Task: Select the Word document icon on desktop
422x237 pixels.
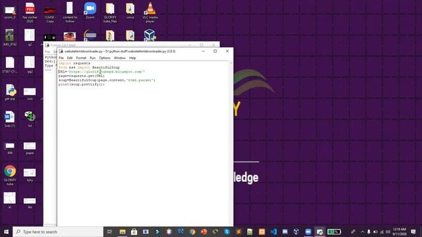Action: tap(10, 119)
